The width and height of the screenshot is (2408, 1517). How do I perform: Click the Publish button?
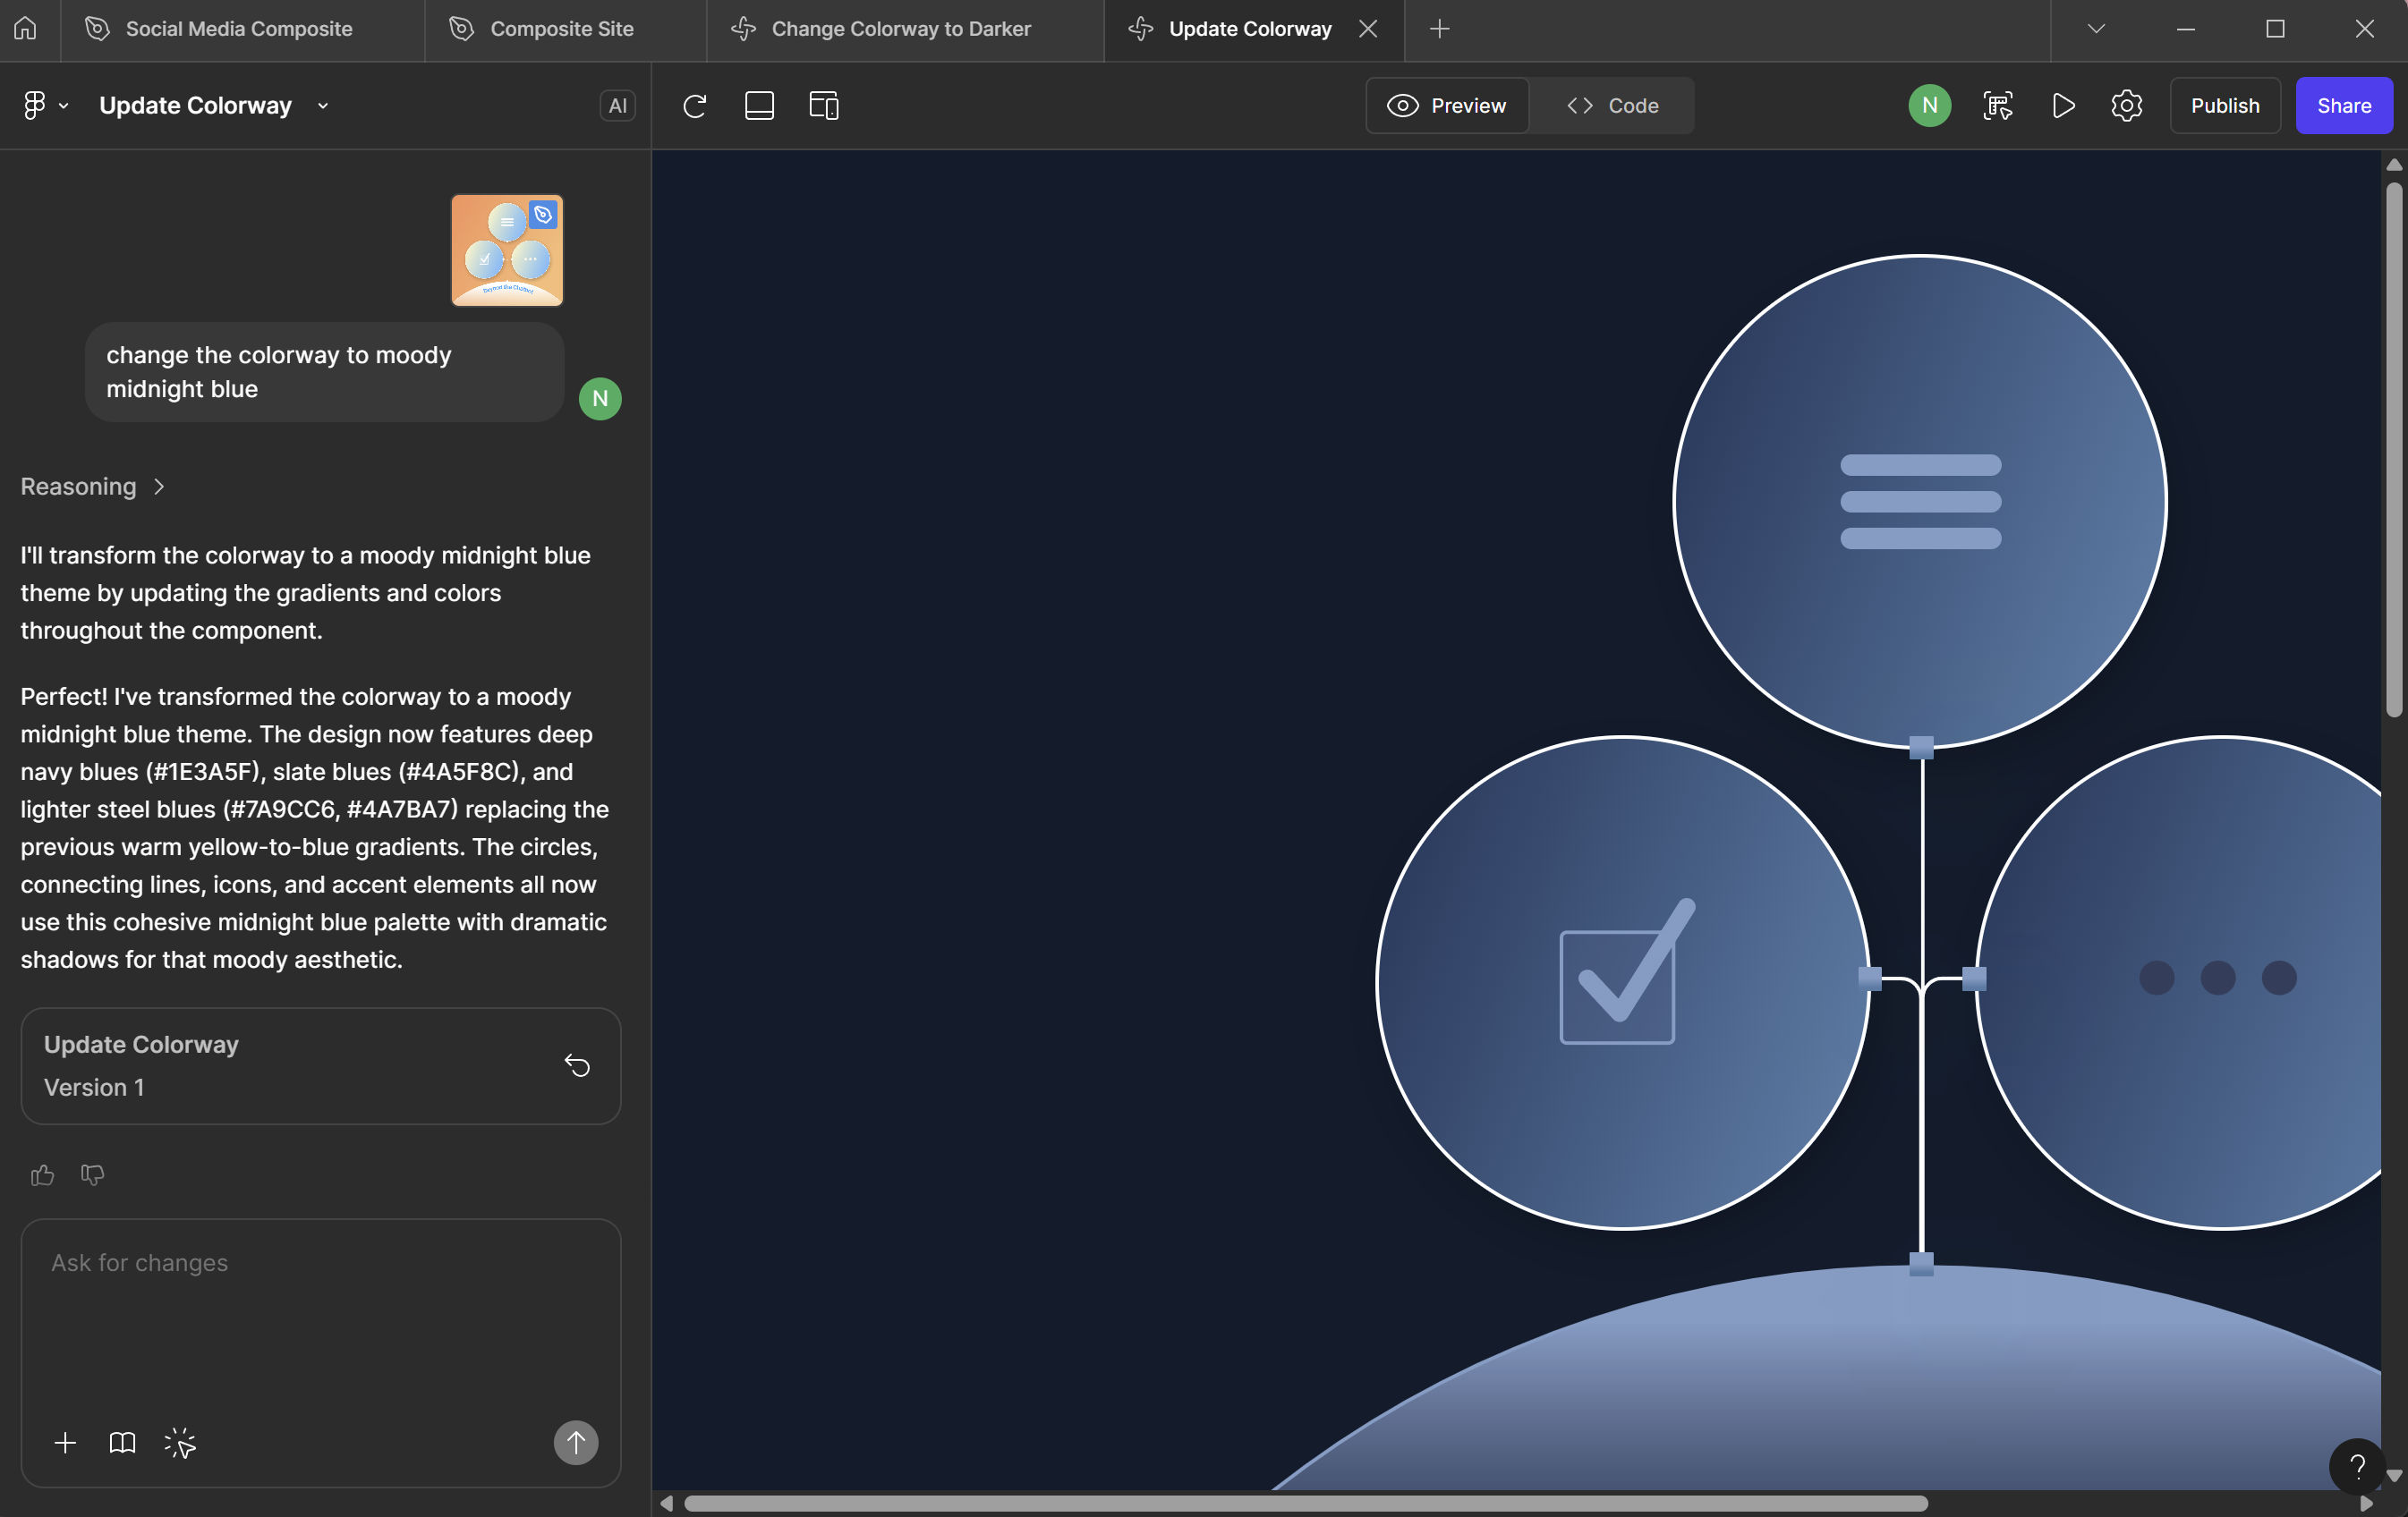[x=2224, y=105]
